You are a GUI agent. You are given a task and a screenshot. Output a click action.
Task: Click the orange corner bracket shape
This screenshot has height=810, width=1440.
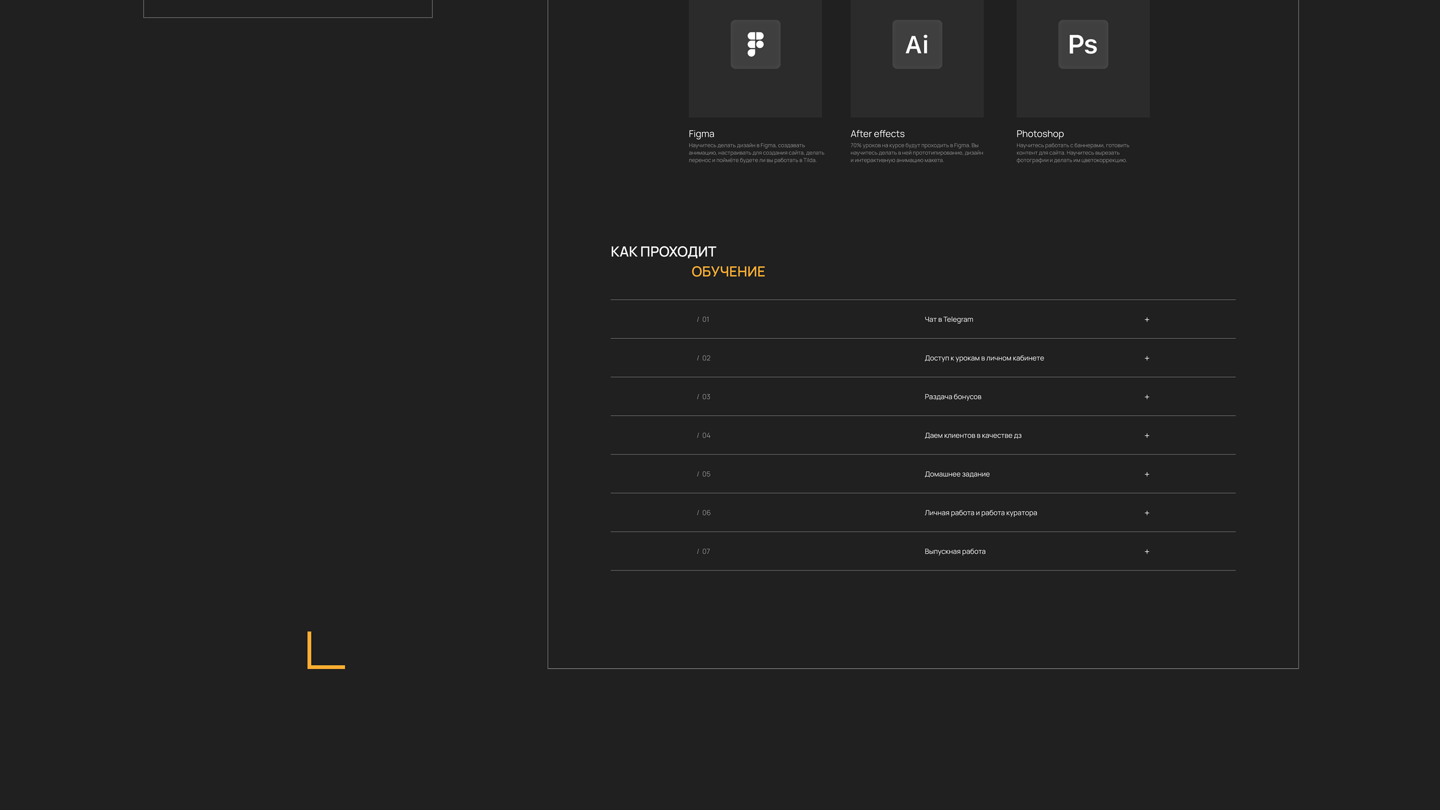point(325,652)
